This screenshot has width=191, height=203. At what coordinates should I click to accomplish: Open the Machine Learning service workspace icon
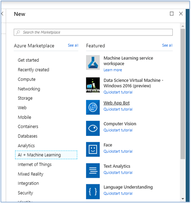93,63
